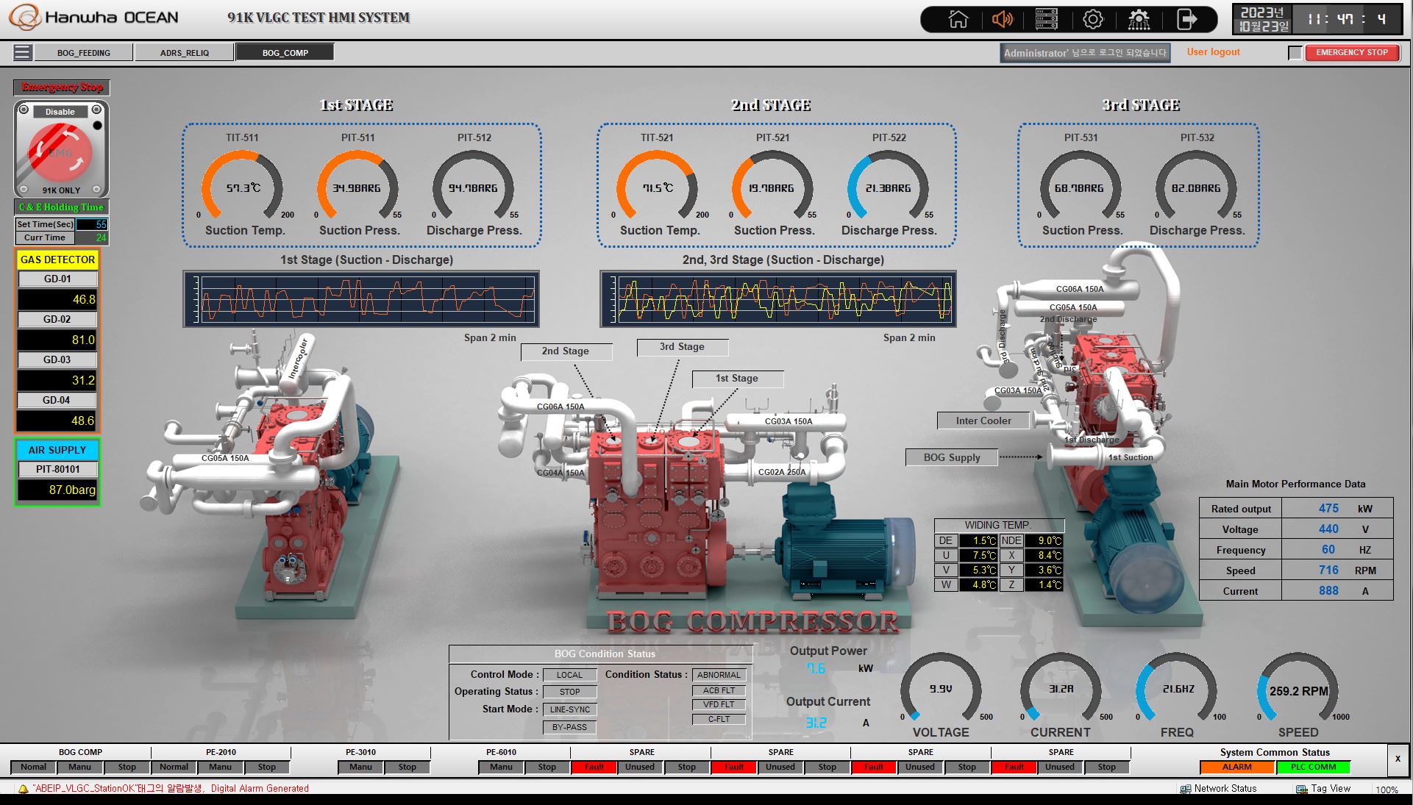Viewport: 1413px width, 805px height.
Task: Click Manu under PE-6010
Action: [501, 767]
